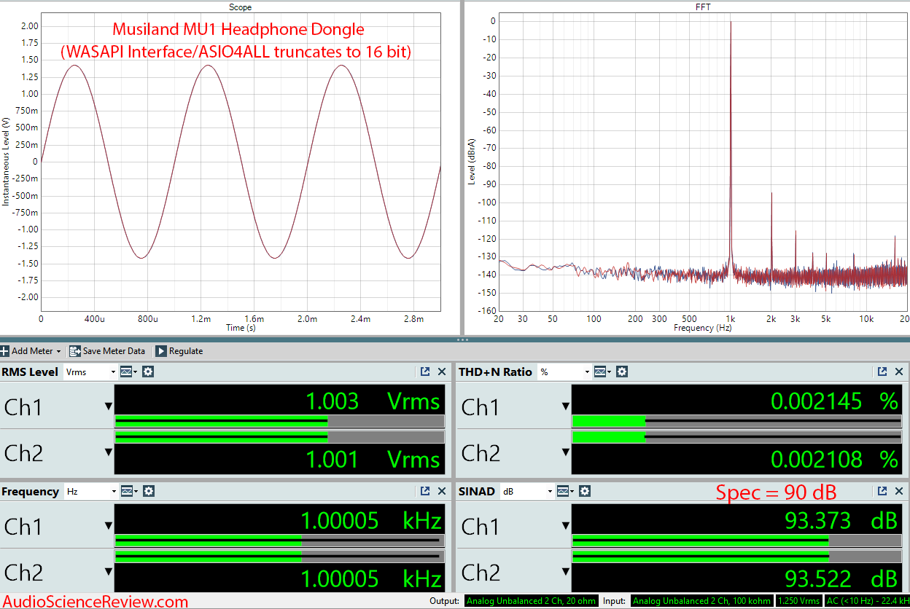Click Save Meter Data button
Screen dimensions: 910x609
tap(107, 351)
